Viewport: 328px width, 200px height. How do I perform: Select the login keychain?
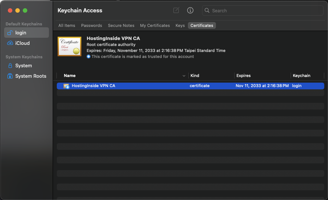[x=27, y=33]
